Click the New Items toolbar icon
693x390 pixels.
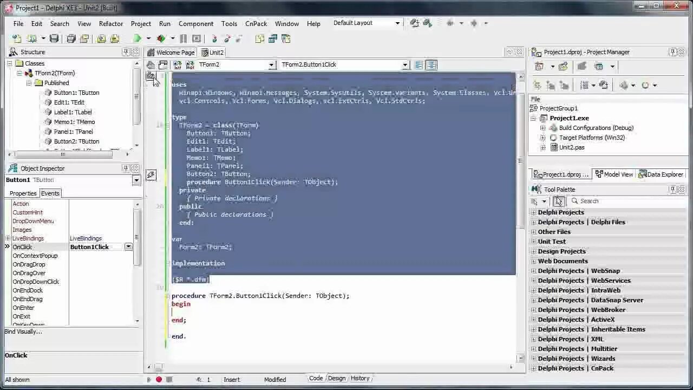(17, 38)
